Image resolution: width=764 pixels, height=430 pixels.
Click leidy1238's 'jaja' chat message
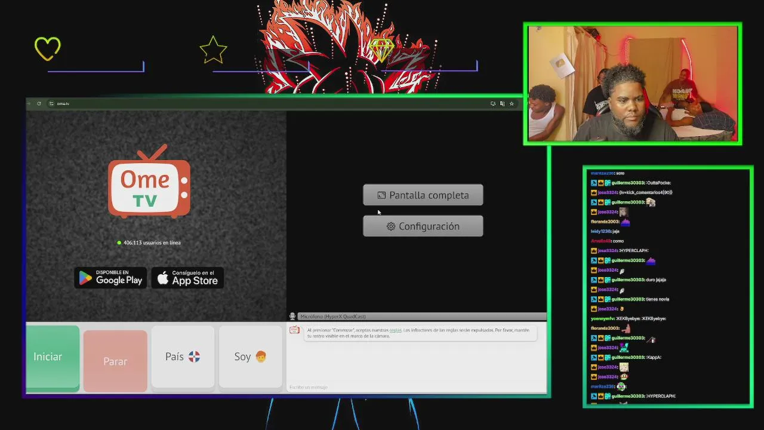point(605,231)
